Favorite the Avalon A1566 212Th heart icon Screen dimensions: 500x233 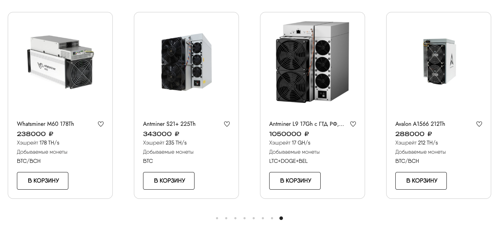479,124
